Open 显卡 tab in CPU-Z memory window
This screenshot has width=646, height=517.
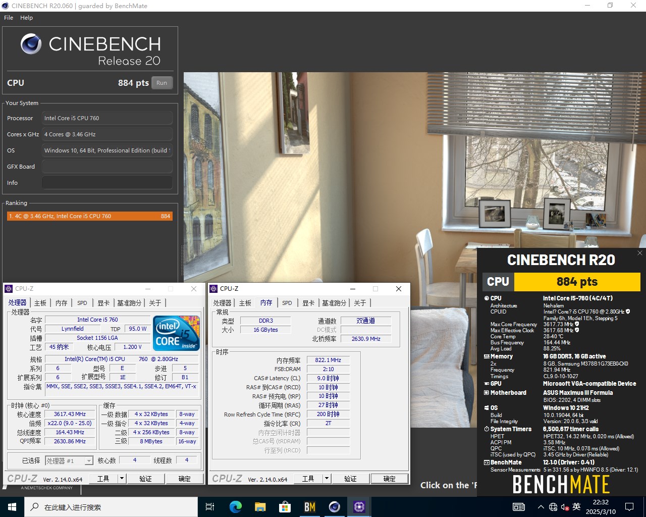[308, 303]
